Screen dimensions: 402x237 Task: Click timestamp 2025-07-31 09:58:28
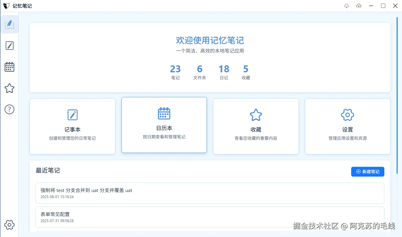[57, 221]
